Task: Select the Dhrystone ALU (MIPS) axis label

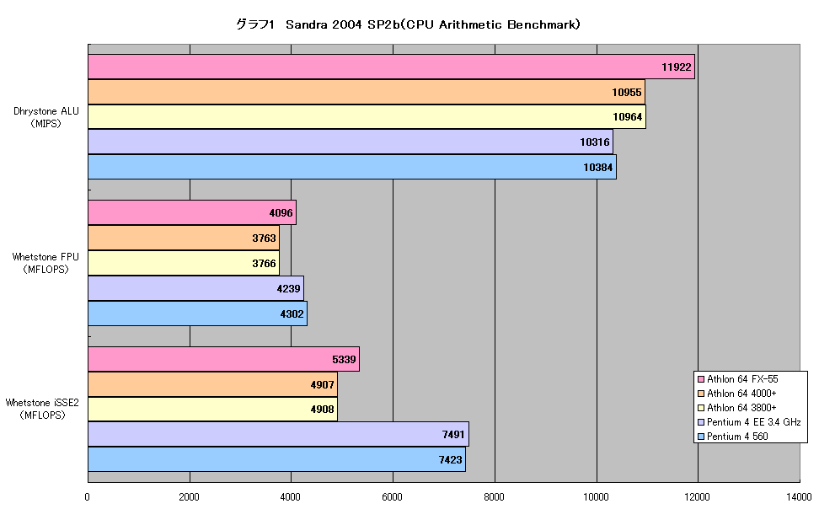Action: pyautogui.click(x=46, y=117)
